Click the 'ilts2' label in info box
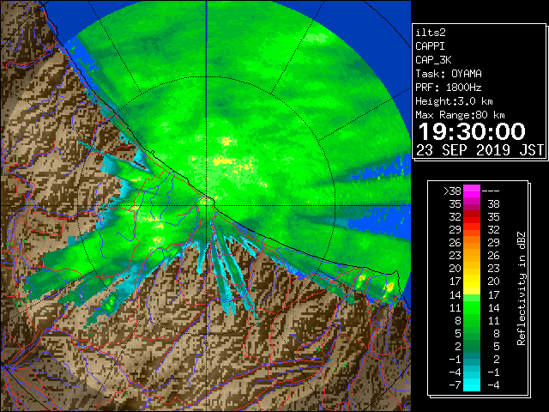549x412 pixels. tap(431, 33)
